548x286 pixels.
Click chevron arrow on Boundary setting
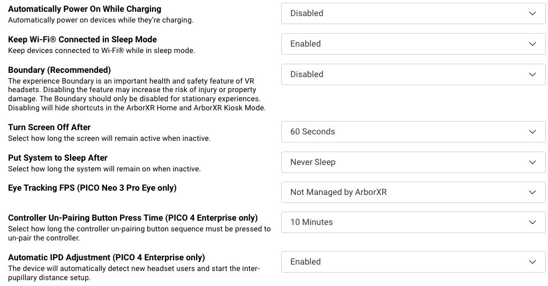coord(532,74)
